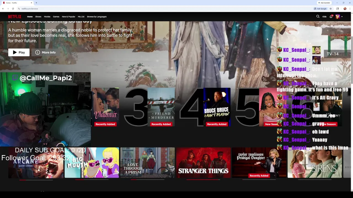
Task: Click the browser forward arrow
Action: pyautogui.click(x=8, y=9)
